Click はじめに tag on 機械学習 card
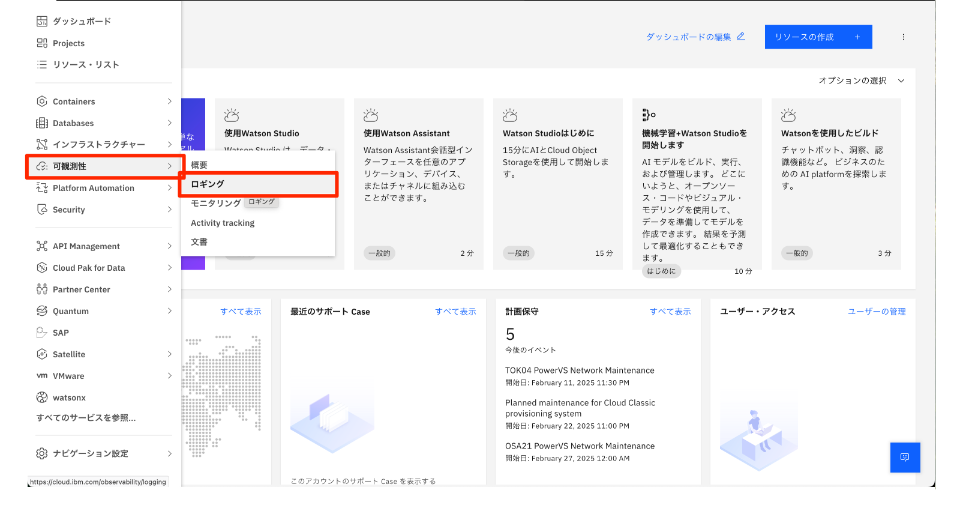The width and height of the screenshot is (960, 514). (661, 271)
